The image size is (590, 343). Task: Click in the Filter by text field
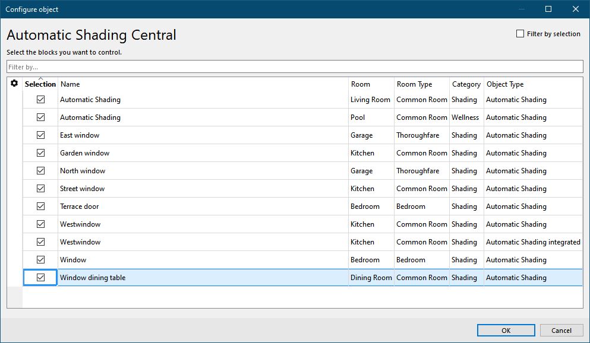coord(295,67)
